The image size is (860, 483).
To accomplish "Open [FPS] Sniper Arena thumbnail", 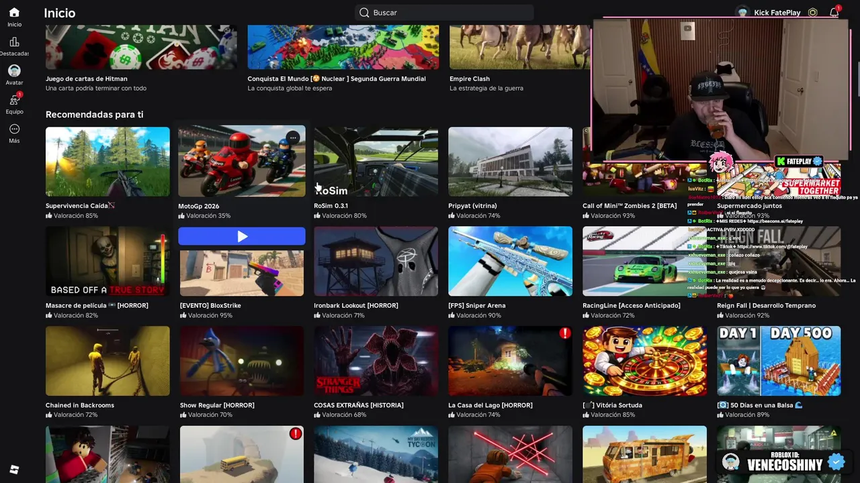I will point(511,261).
